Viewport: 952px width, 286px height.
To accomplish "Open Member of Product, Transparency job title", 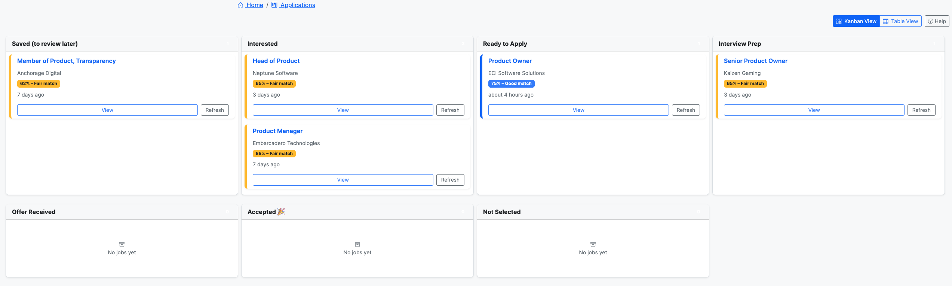I will [x=67, y=61].
